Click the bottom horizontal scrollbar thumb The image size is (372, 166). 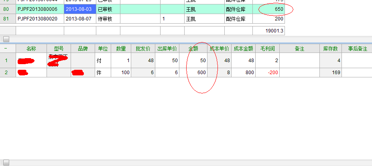[x=6, y=162]
